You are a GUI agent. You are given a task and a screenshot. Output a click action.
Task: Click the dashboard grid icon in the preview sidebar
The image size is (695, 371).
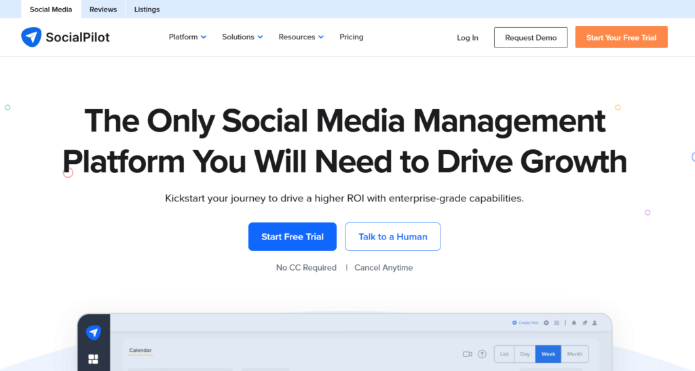click(x=93, y=359)
